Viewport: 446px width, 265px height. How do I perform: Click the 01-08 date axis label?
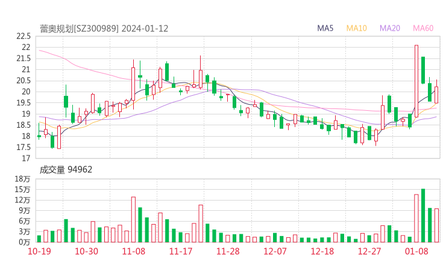pyautogui.click(x=416, y=251)
